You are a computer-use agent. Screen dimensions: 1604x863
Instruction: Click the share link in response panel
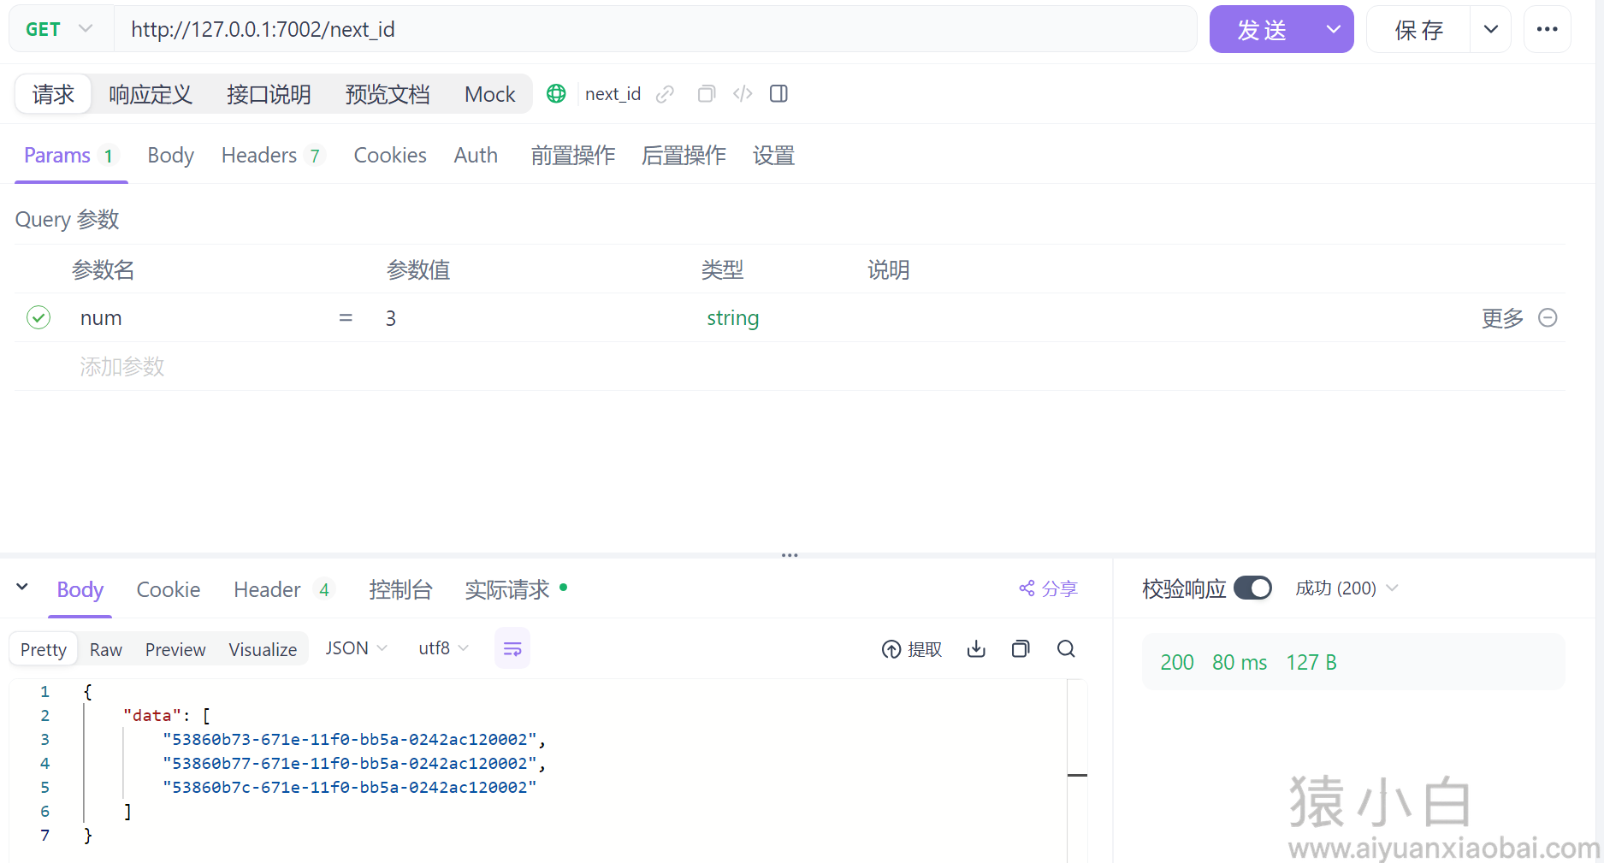click(1048, 588)
